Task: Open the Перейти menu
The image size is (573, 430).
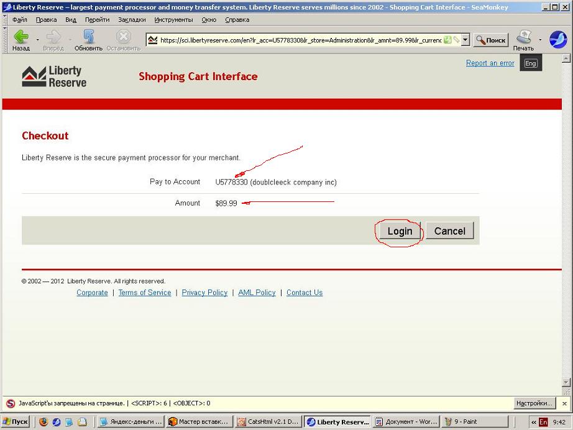Action: coord(97,20)
